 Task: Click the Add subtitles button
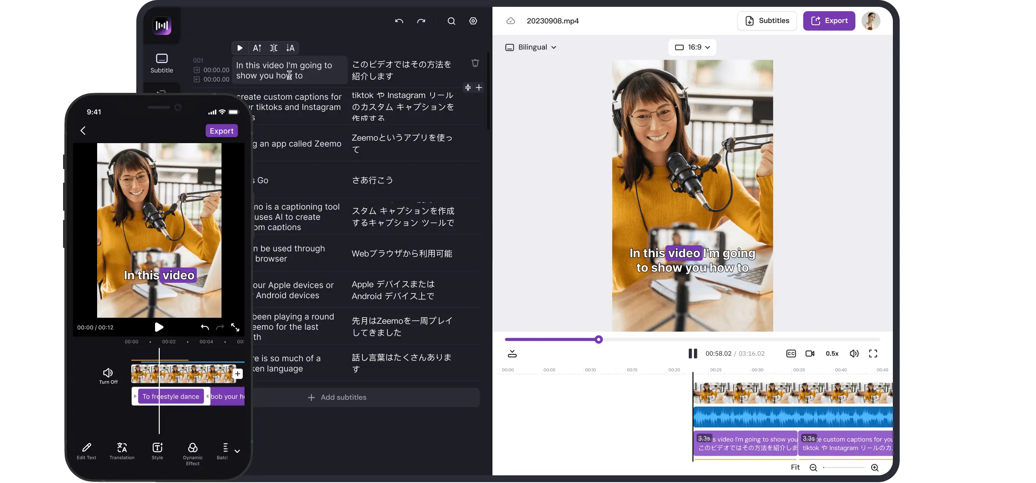[x=337, y=397]
